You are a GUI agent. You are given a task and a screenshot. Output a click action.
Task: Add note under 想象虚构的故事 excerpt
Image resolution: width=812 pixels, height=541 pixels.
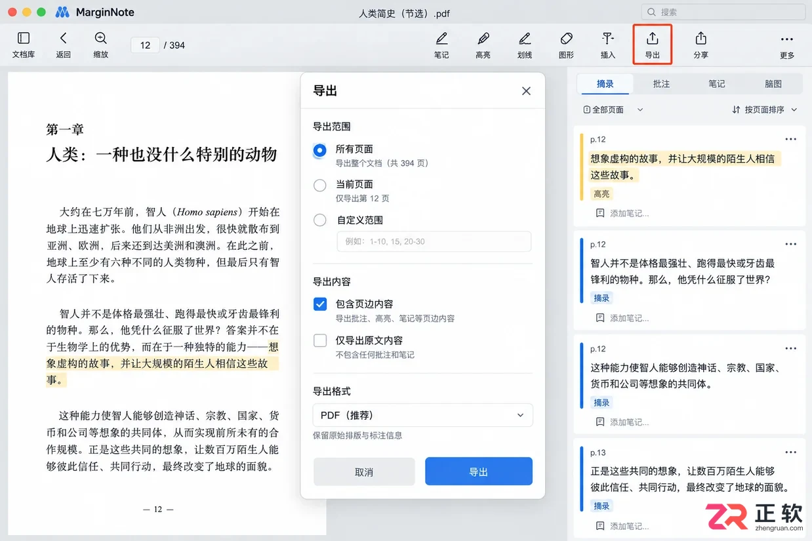(622, 213)
